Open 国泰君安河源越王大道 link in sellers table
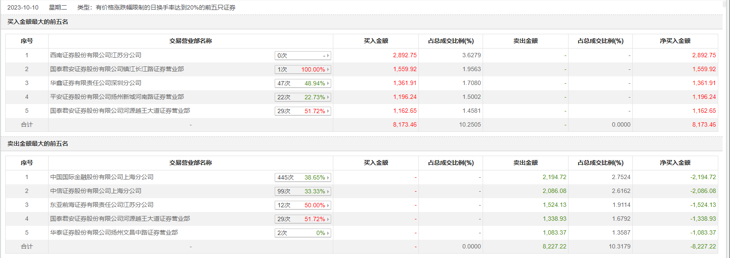 pos(120,219)
